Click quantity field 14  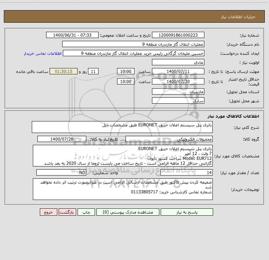pyautogui.click(x=187, y=172)
